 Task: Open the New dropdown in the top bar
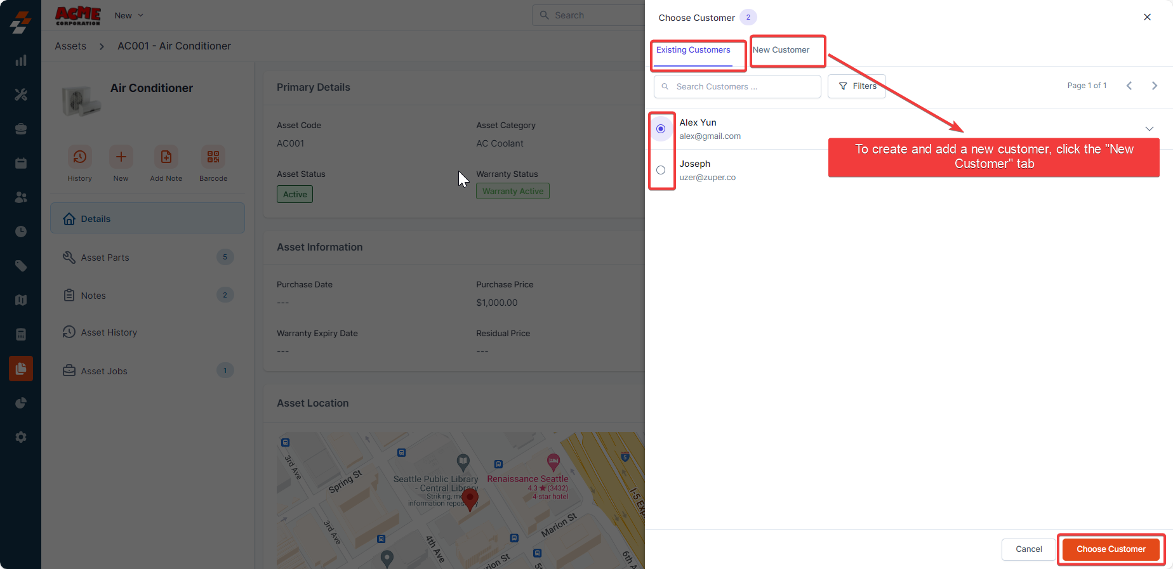pos(129,15)
